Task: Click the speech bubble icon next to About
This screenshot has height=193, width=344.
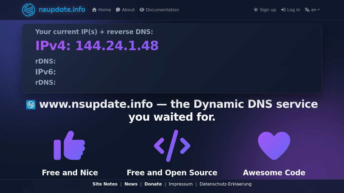Action: 118,10
